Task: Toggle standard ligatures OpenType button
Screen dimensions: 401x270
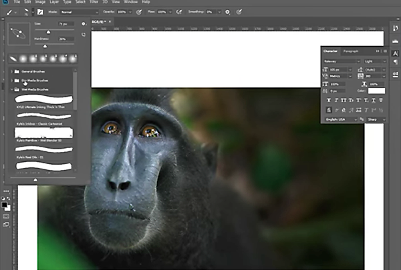Action: (x=329, y=110)
